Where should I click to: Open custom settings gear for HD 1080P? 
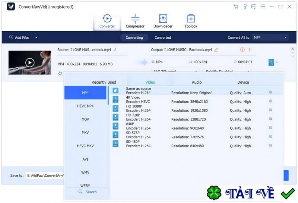[x=270, y=110]
